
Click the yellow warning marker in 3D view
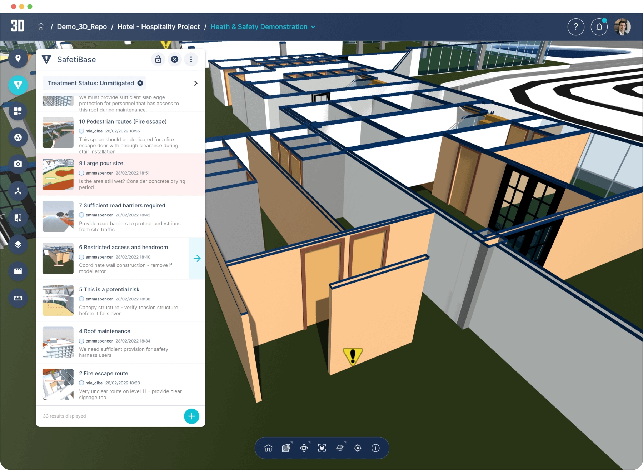[353, 356]
